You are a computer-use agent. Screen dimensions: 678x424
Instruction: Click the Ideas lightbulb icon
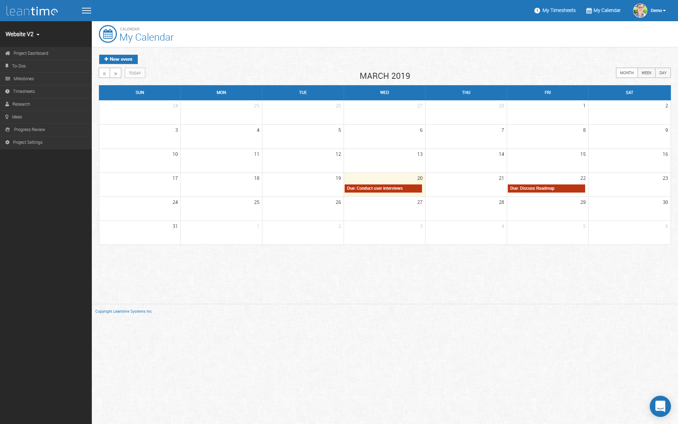[x=7, y=117]
